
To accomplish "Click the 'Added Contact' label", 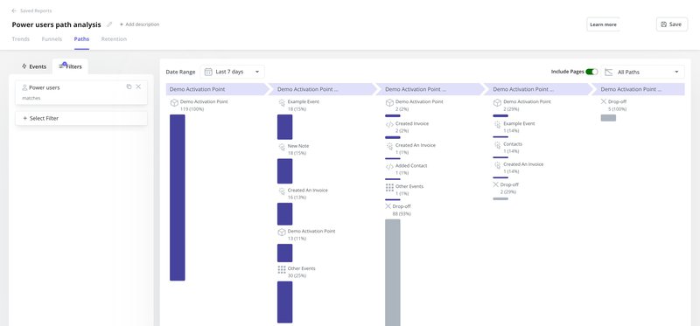I will pos(411,165).
